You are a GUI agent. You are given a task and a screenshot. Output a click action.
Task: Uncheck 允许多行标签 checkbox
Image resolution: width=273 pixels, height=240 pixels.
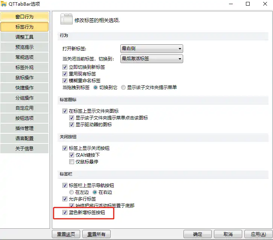(65, 199)
